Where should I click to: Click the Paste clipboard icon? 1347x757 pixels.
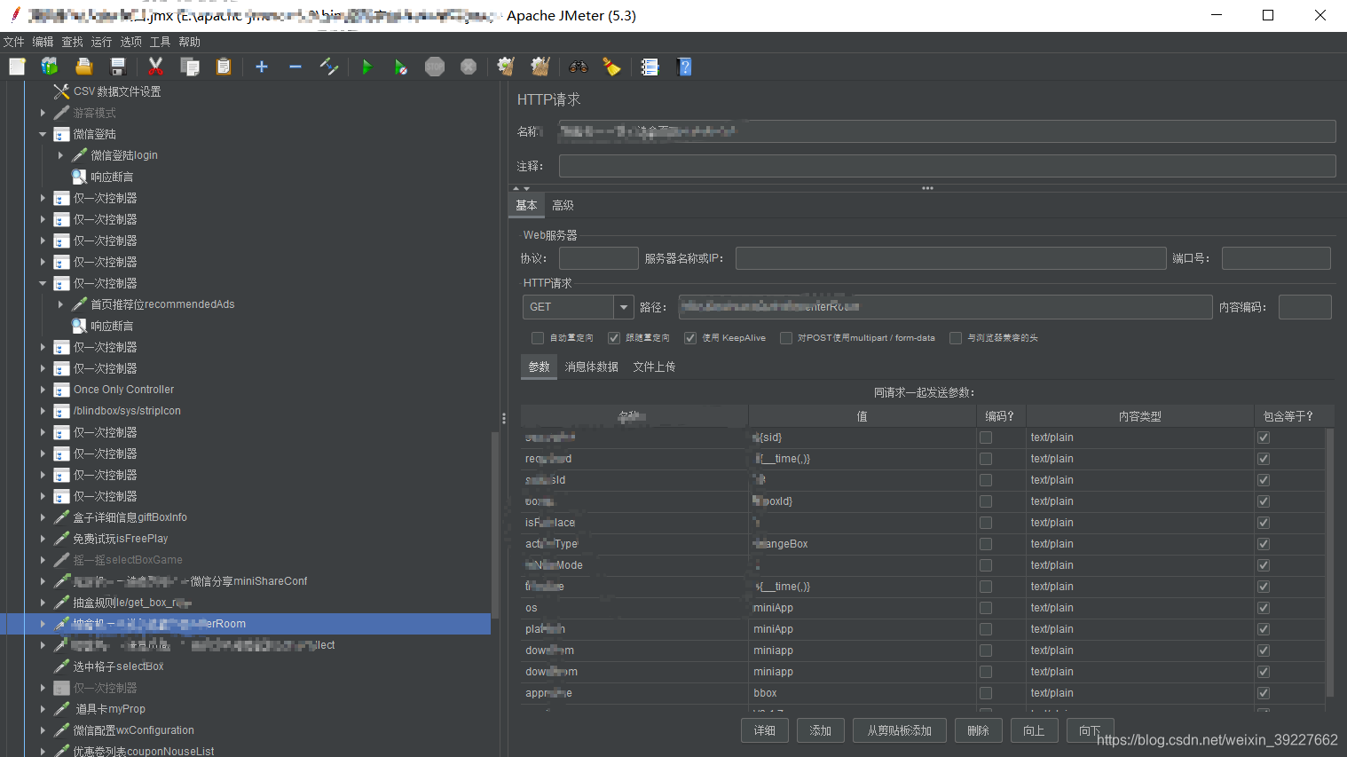224,67
